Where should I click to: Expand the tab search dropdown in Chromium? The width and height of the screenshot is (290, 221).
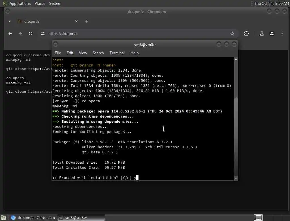(10, 21)
